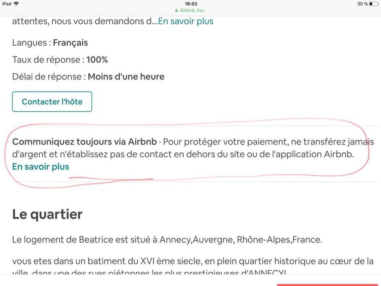This screenshot has height=286, width=381.
Task: Open En savoir plus under the payment warning
Action: 41,167
